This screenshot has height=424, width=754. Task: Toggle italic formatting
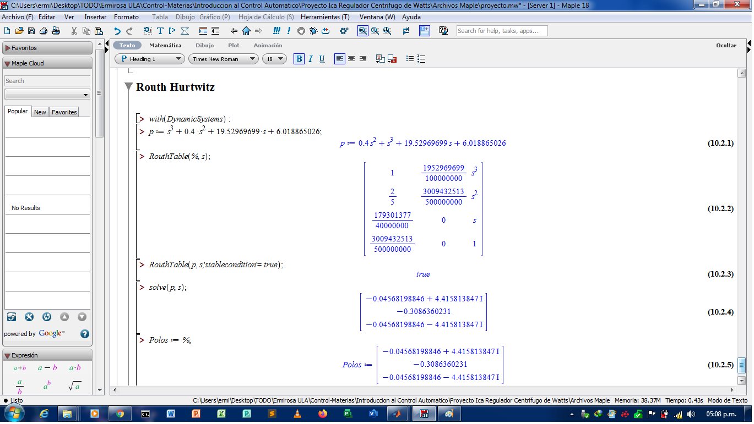click(x=311, y=59)
